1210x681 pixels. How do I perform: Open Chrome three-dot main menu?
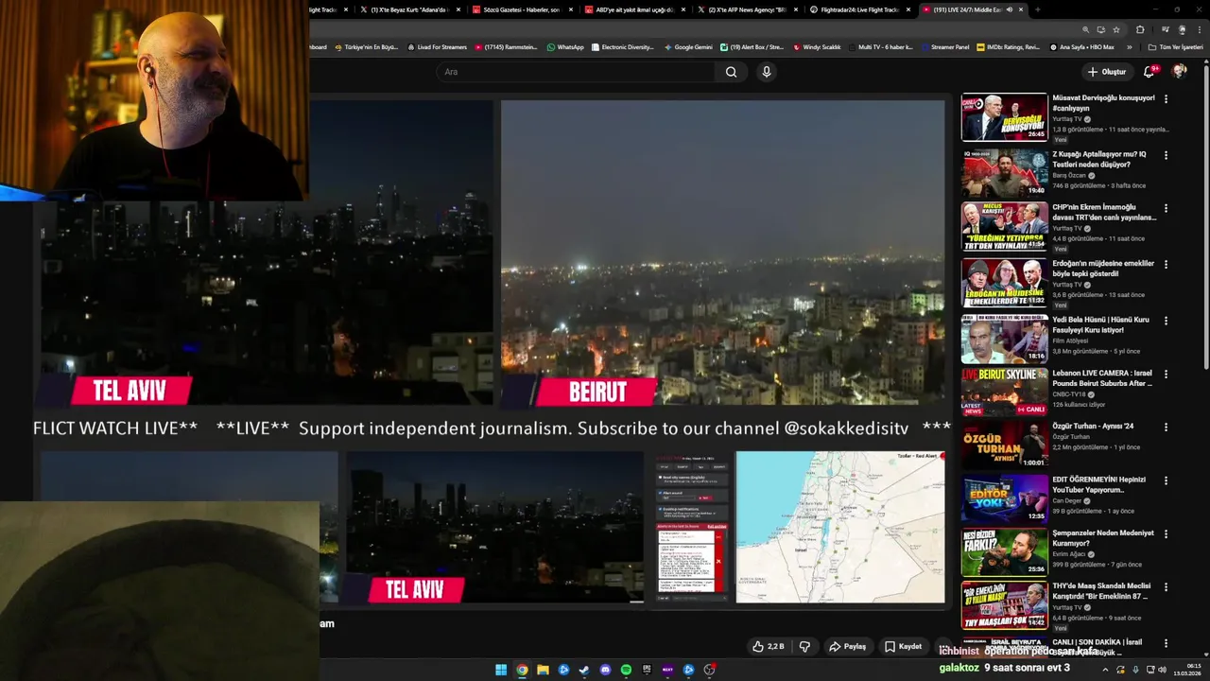pos(1199,30)
